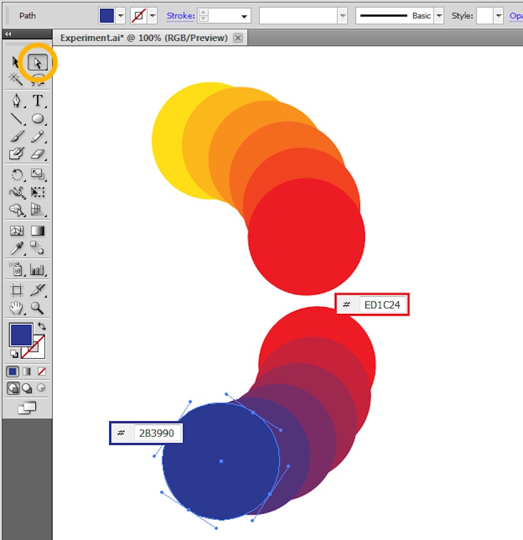
Task: Select the Pen tool
Action: [x=17, y=101]
